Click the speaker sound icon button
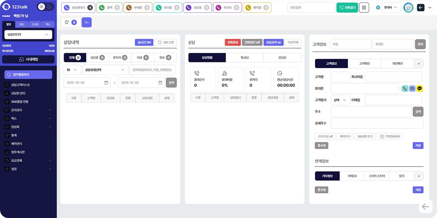 (87, 22)
